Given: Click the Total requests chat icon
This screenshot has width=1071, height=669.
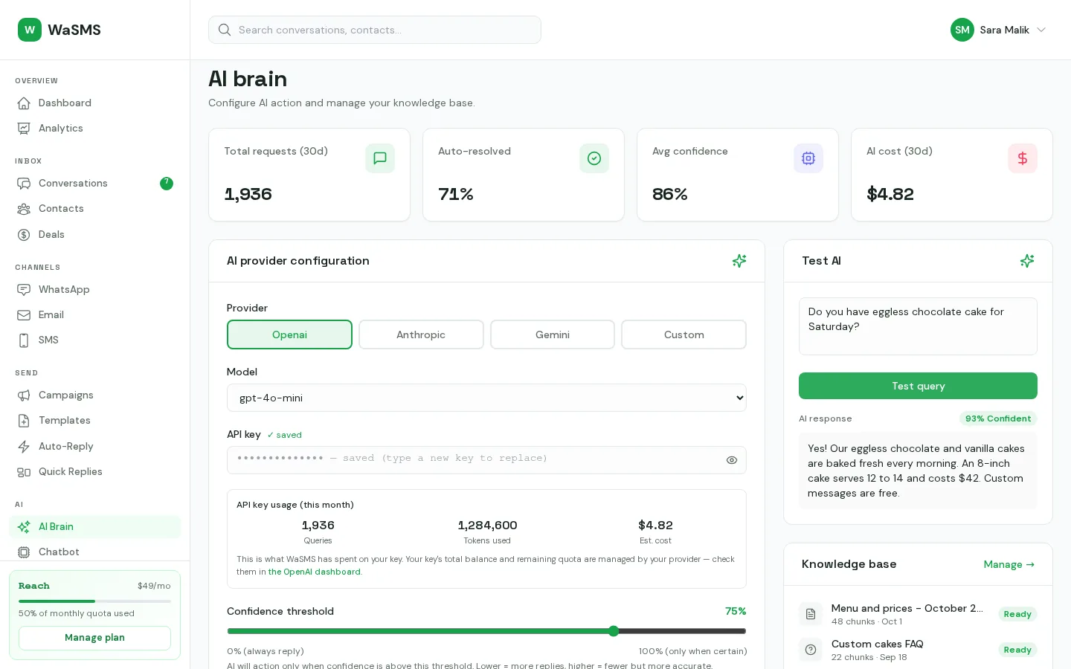Looking at the screenshot, I should 380,158.
